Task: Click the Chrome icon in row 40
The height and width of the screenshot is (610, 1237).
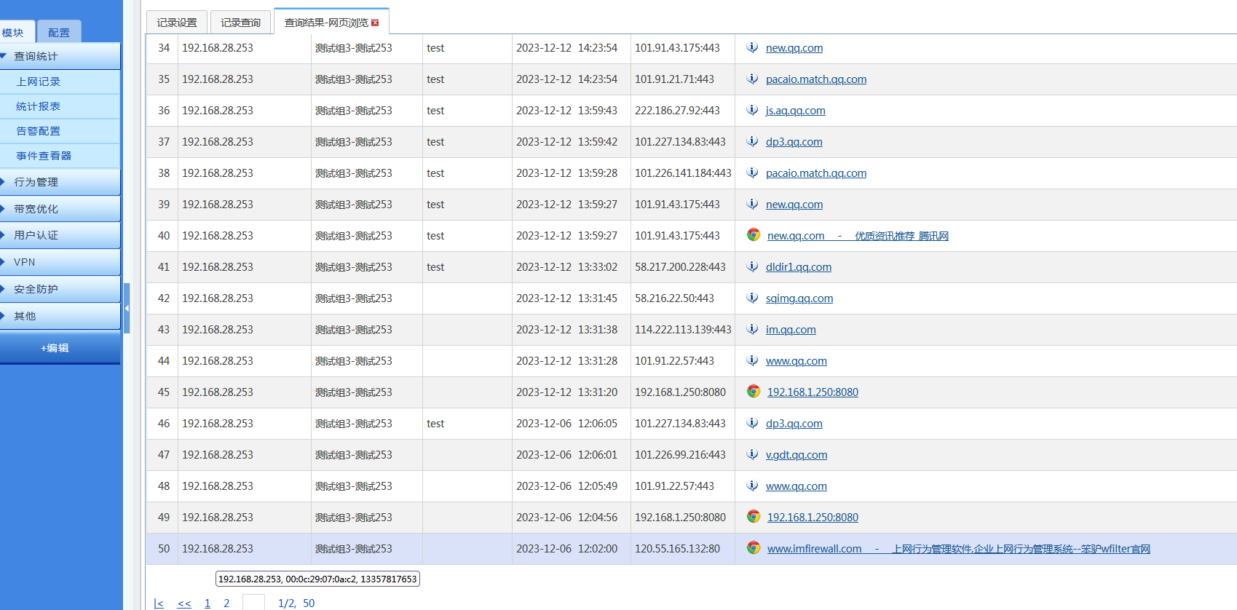Action: 754,235
